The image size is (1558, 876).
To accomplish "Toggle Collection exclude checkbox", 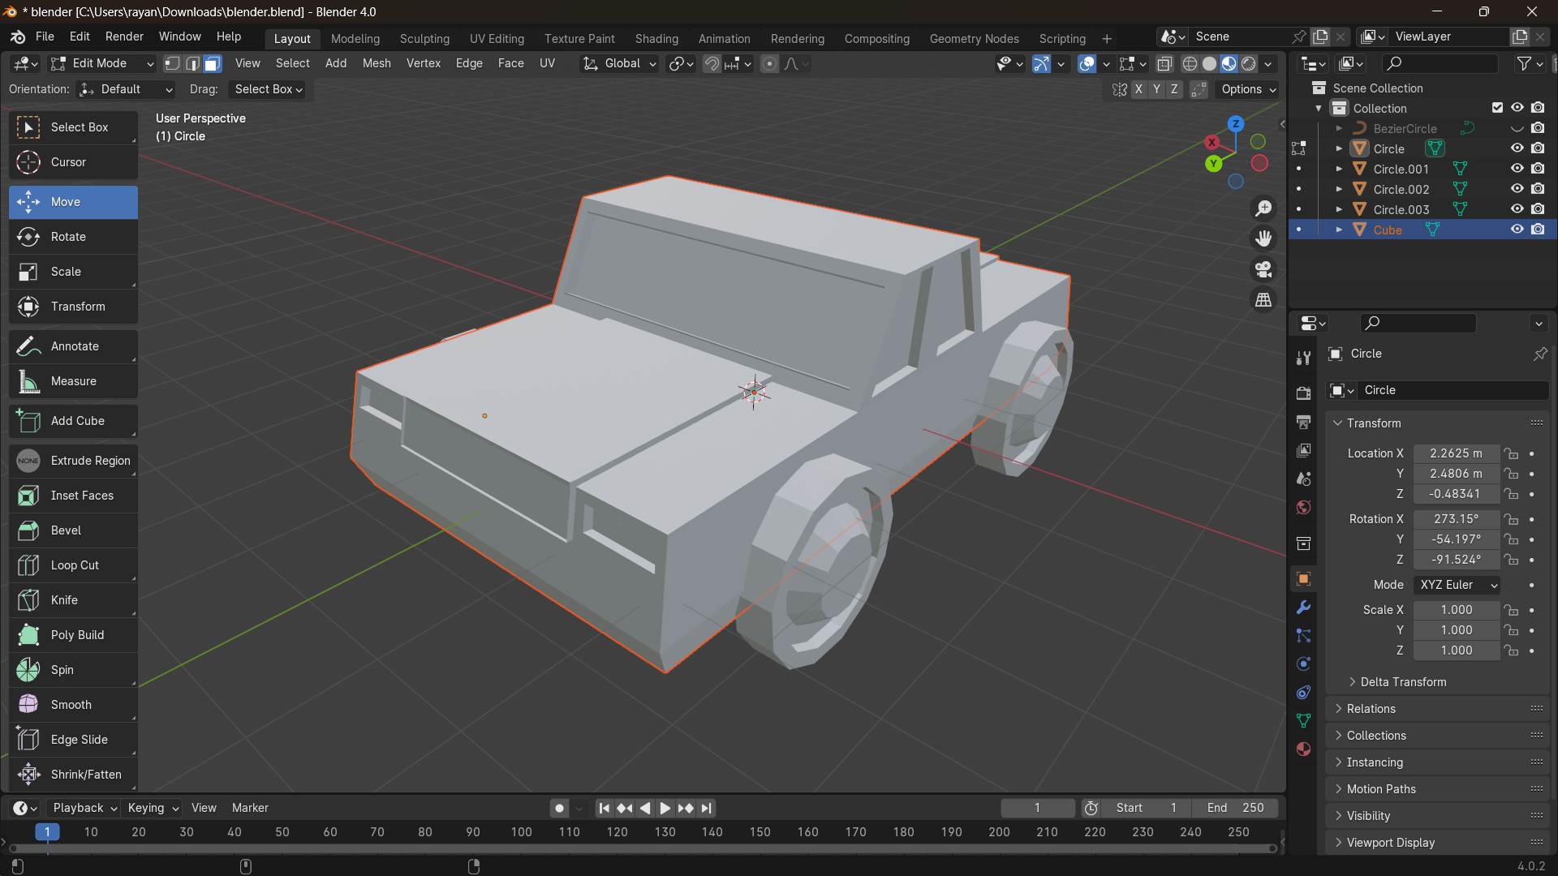I will pos(1497,108).
